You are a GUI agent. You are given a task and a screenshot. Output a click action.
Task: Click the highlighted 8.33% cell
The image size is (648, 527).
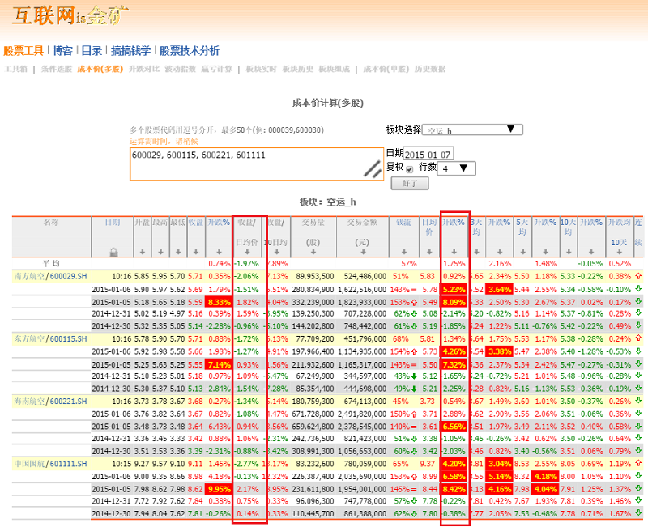click(x=219, y=302)
